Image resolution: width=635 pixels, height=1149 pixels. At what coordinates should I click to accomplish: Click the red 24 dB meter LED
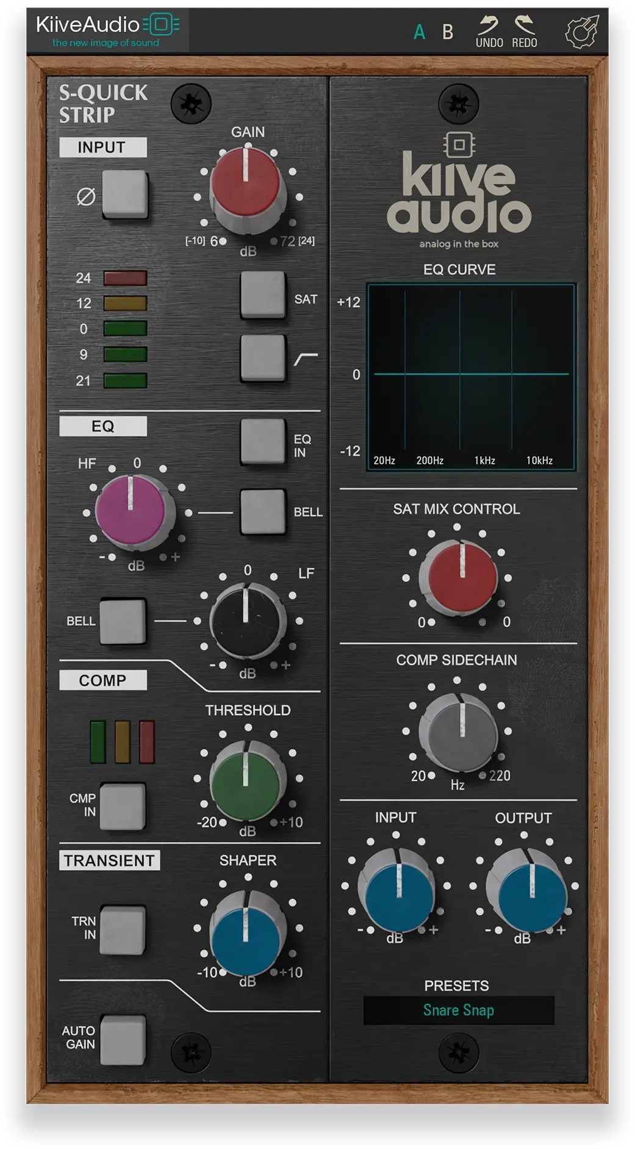click(125, 278)
